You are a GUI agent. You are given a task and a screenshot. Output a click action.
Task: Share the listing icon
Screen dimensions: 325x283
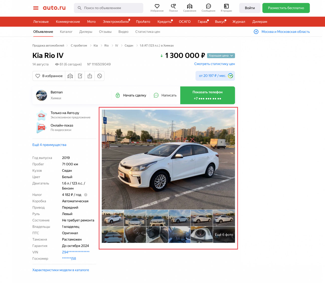(90, 76)
